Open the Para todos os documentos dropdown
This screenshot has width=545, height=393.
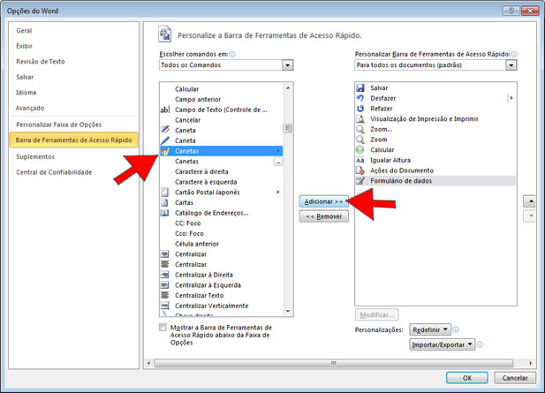pyautogui.click(x=511, y=65)
